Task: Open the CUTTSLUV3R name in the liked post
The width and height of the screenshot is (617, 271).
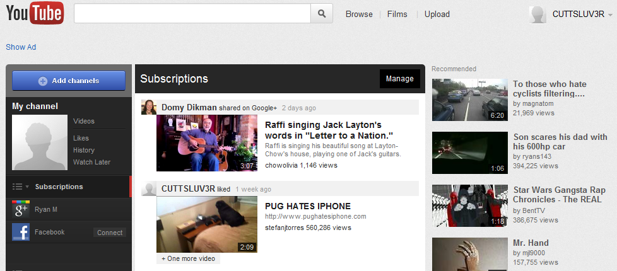Action: (189, 189)
